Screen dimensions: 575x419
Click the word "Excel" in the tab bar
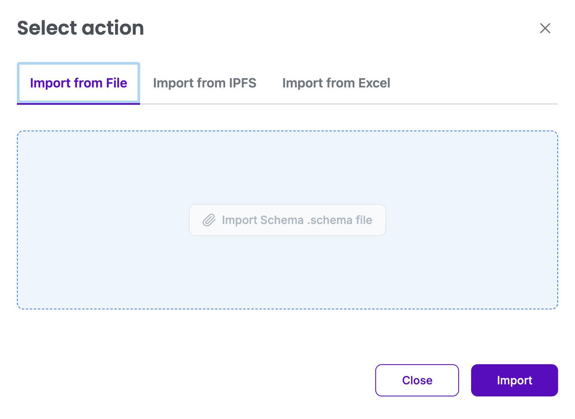click(374, 83)
